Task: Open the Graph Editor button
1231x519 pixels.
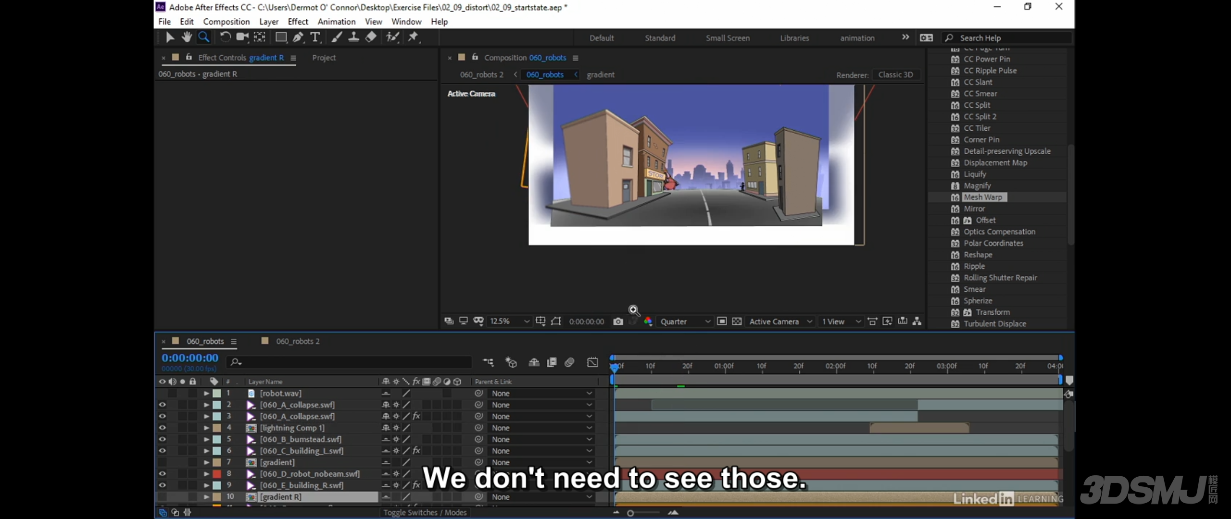Action: (x=593, y=362)
